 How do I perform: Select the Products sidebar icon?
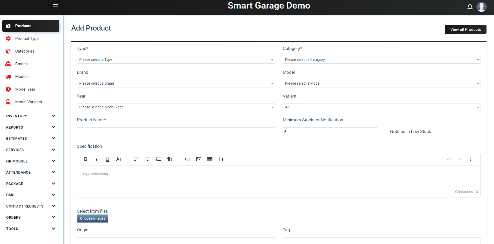[8, 26]
